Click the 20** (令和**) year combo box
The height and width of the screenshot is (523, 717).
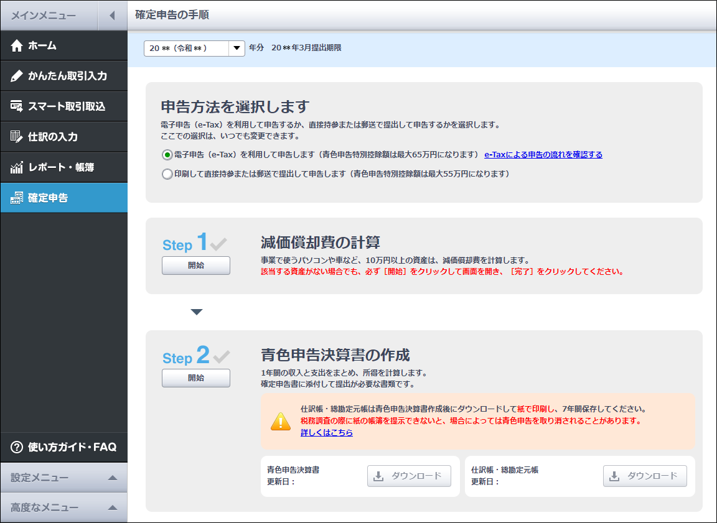(x=194, y=48)
